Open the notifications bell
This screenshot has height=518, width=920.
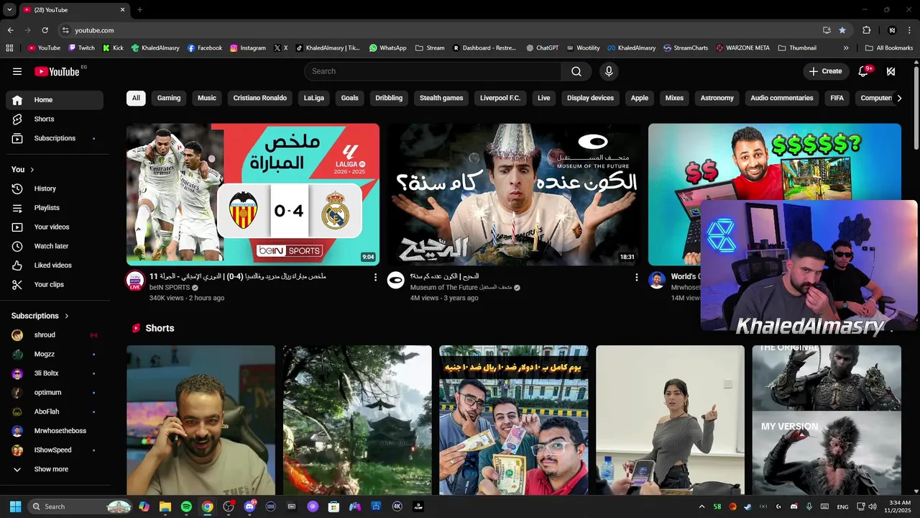[x=865, y=71]
